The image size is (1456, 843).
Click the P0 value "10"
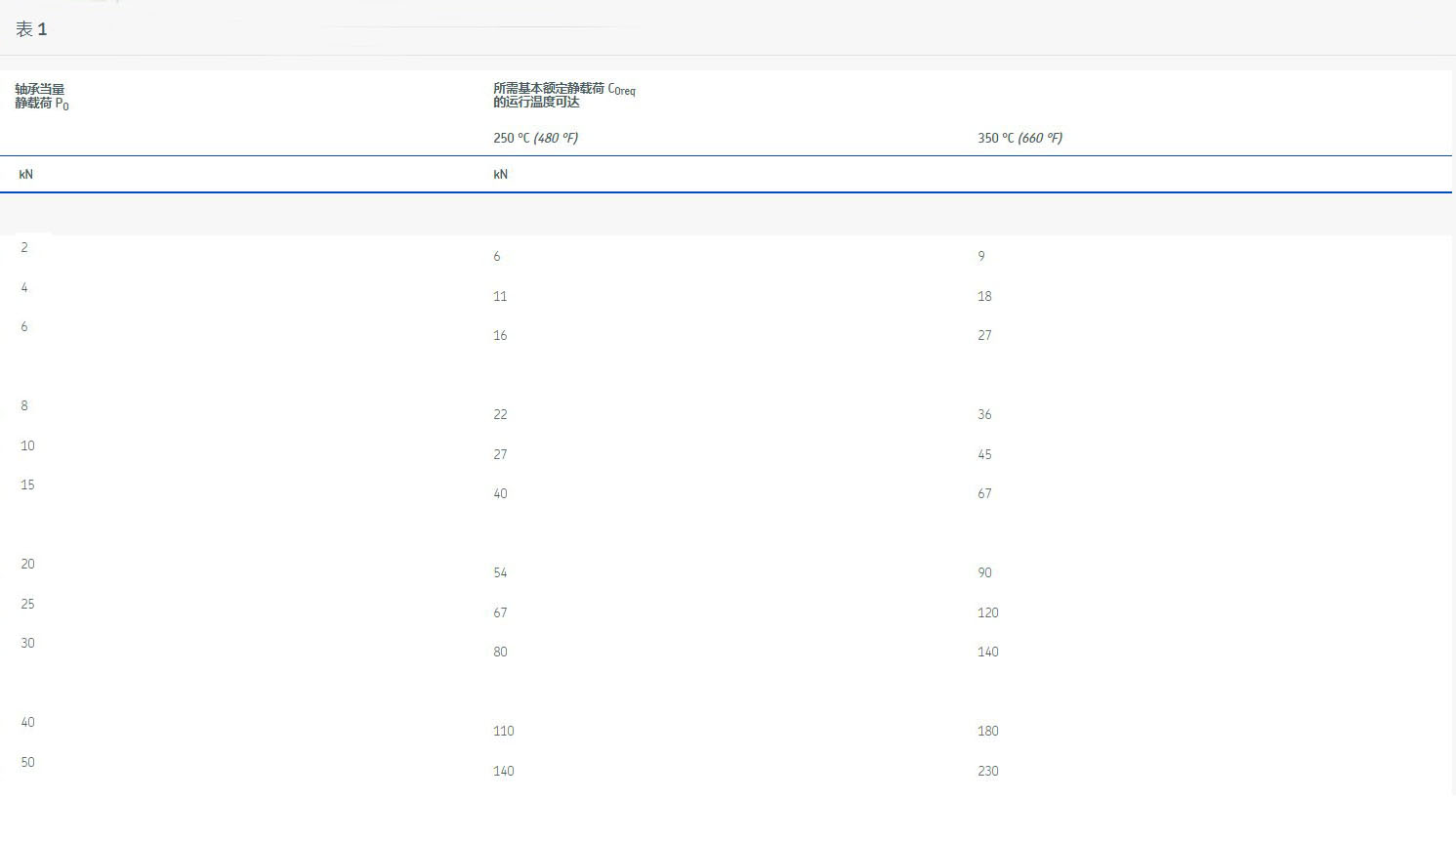[x=27, y=445]
